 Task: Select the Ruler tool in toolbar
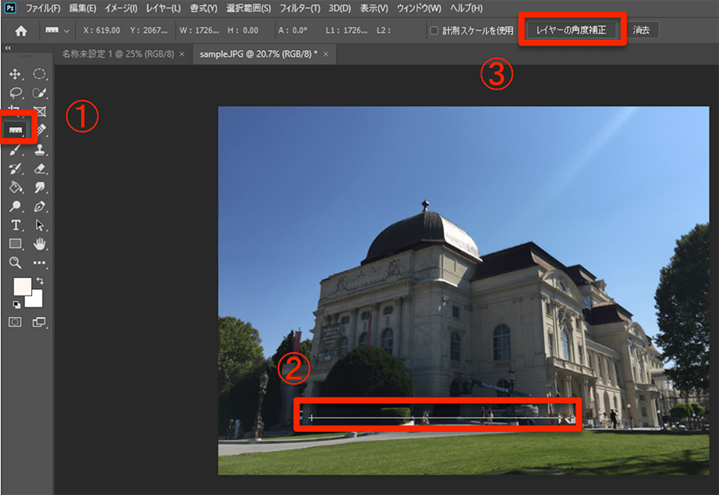pyautogui.click(x=17, y=129)
